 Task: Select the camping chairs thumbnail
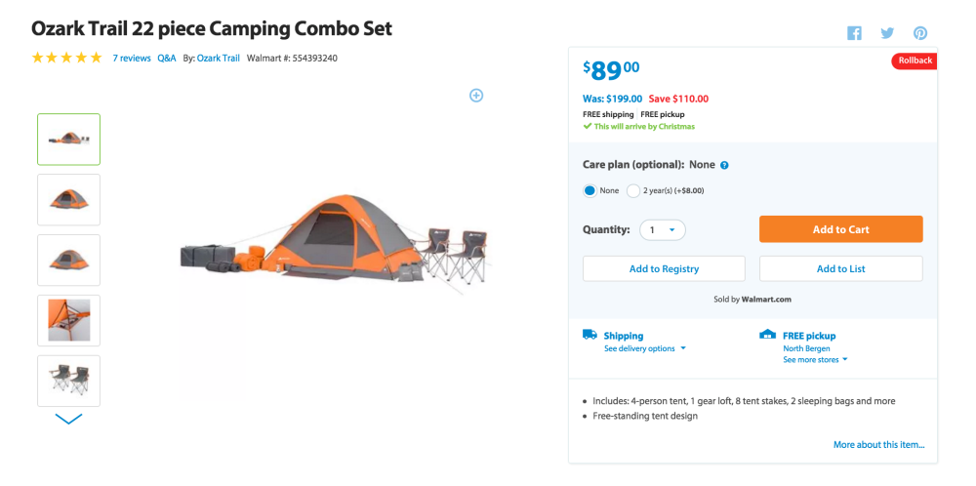[x=68, y=381]
